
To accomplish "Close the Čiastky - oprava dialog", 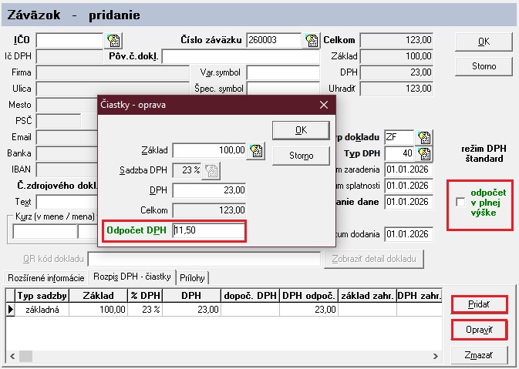I will tap(323, 104).
